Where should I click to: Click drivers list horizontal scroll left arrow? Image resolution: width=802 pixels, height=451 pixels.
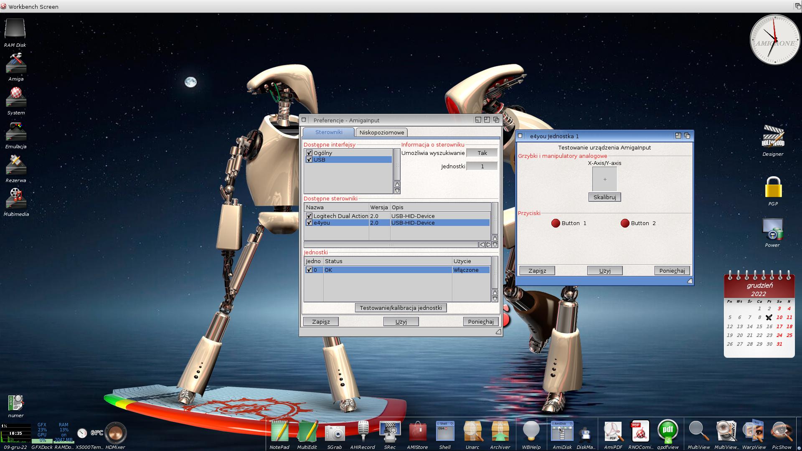[482, 245]
